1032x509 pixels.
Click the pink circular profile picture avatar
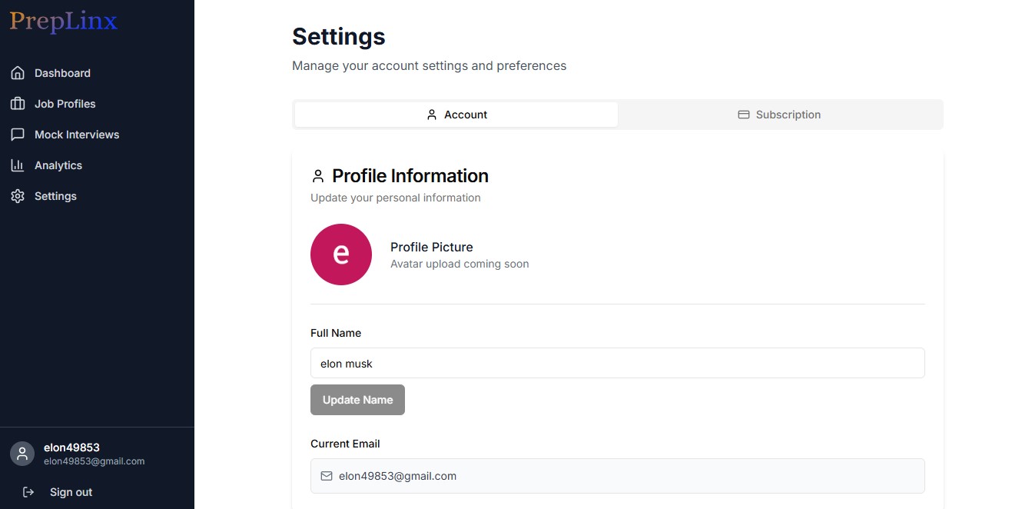[x=341, y=254]
